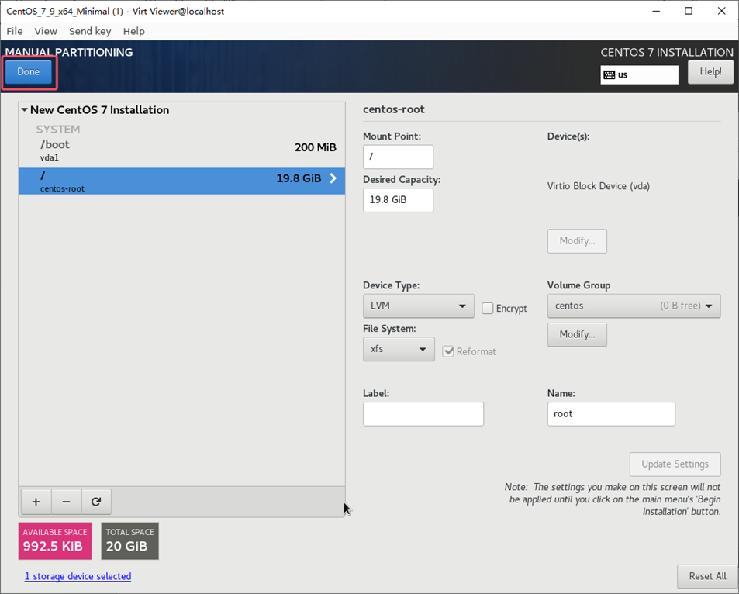The height and width of the screenshot is (594, 739).
Task: Minimize the Virt Viewer window
Action: tap(656, 11)
